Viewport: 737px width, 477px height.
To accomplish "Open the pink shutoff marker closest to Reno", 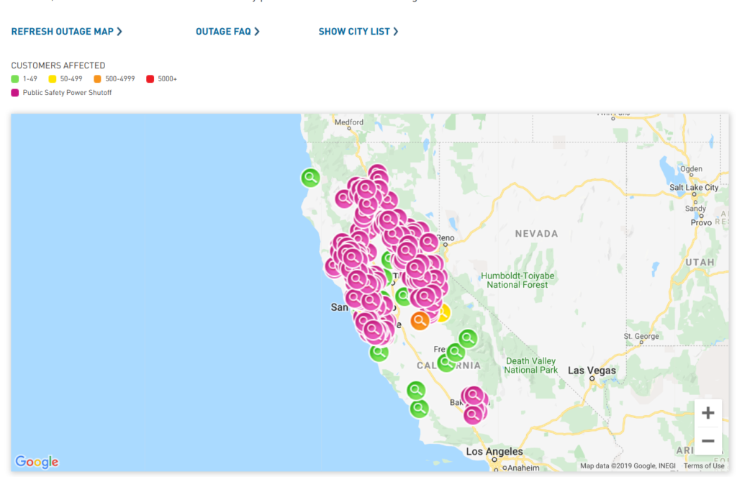I will click(428, 242).
